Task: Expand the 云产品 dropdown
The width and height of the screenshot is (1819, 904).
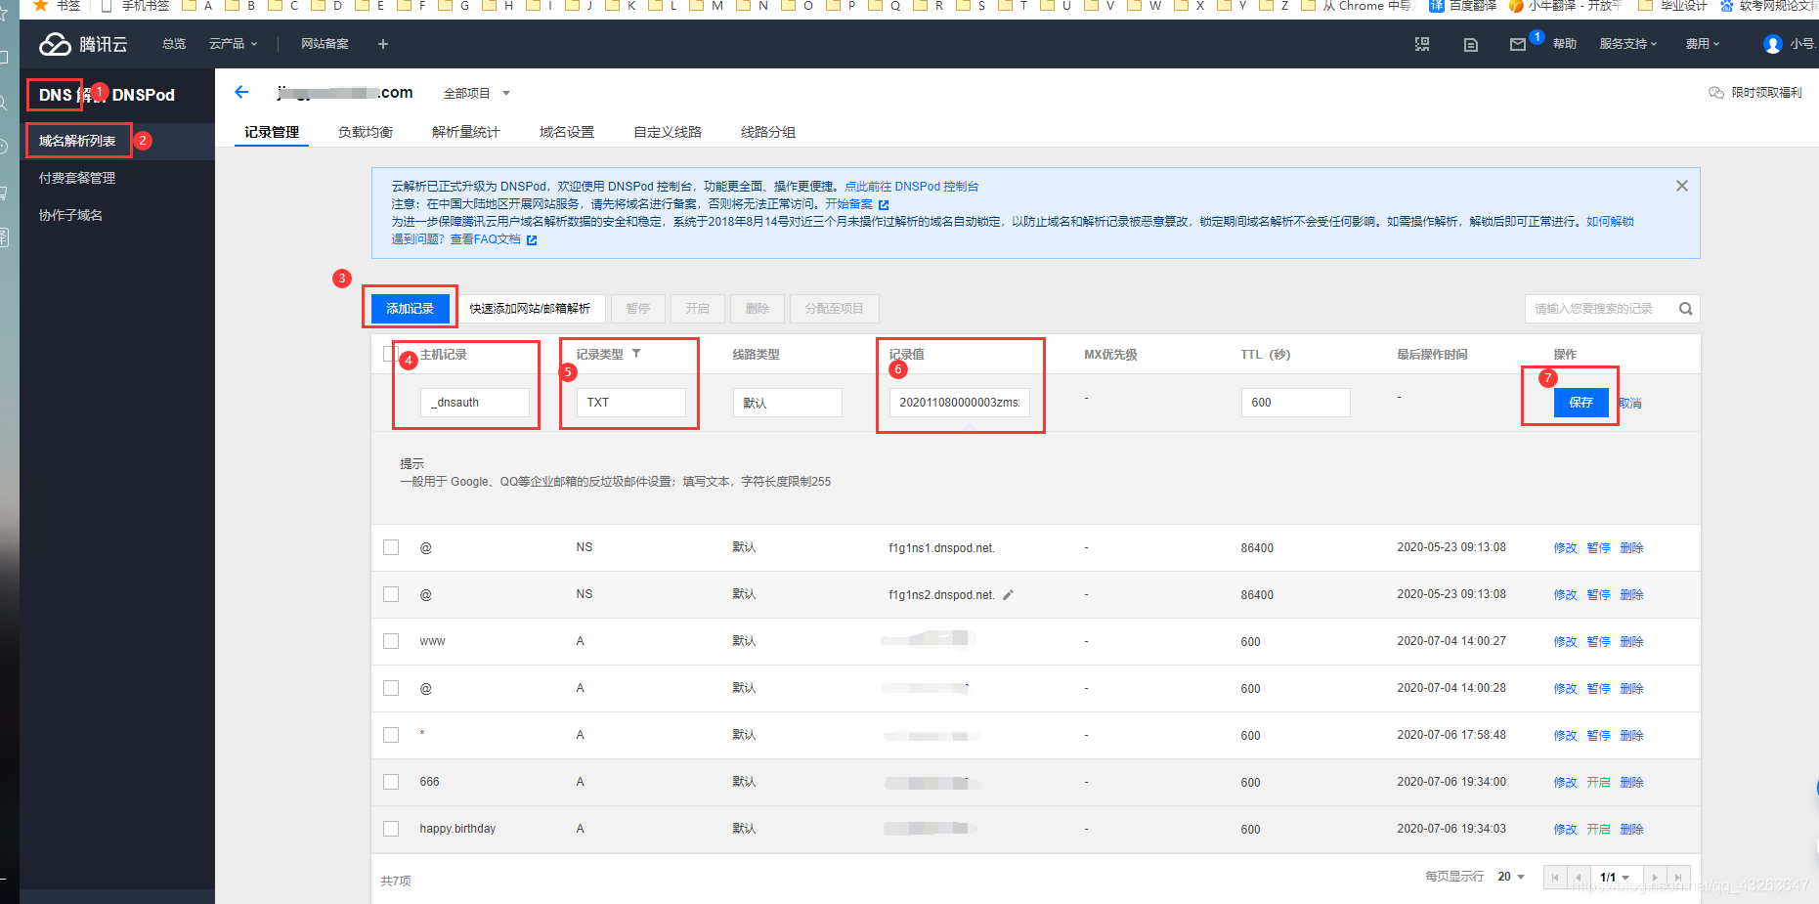Action: point(233,44)
